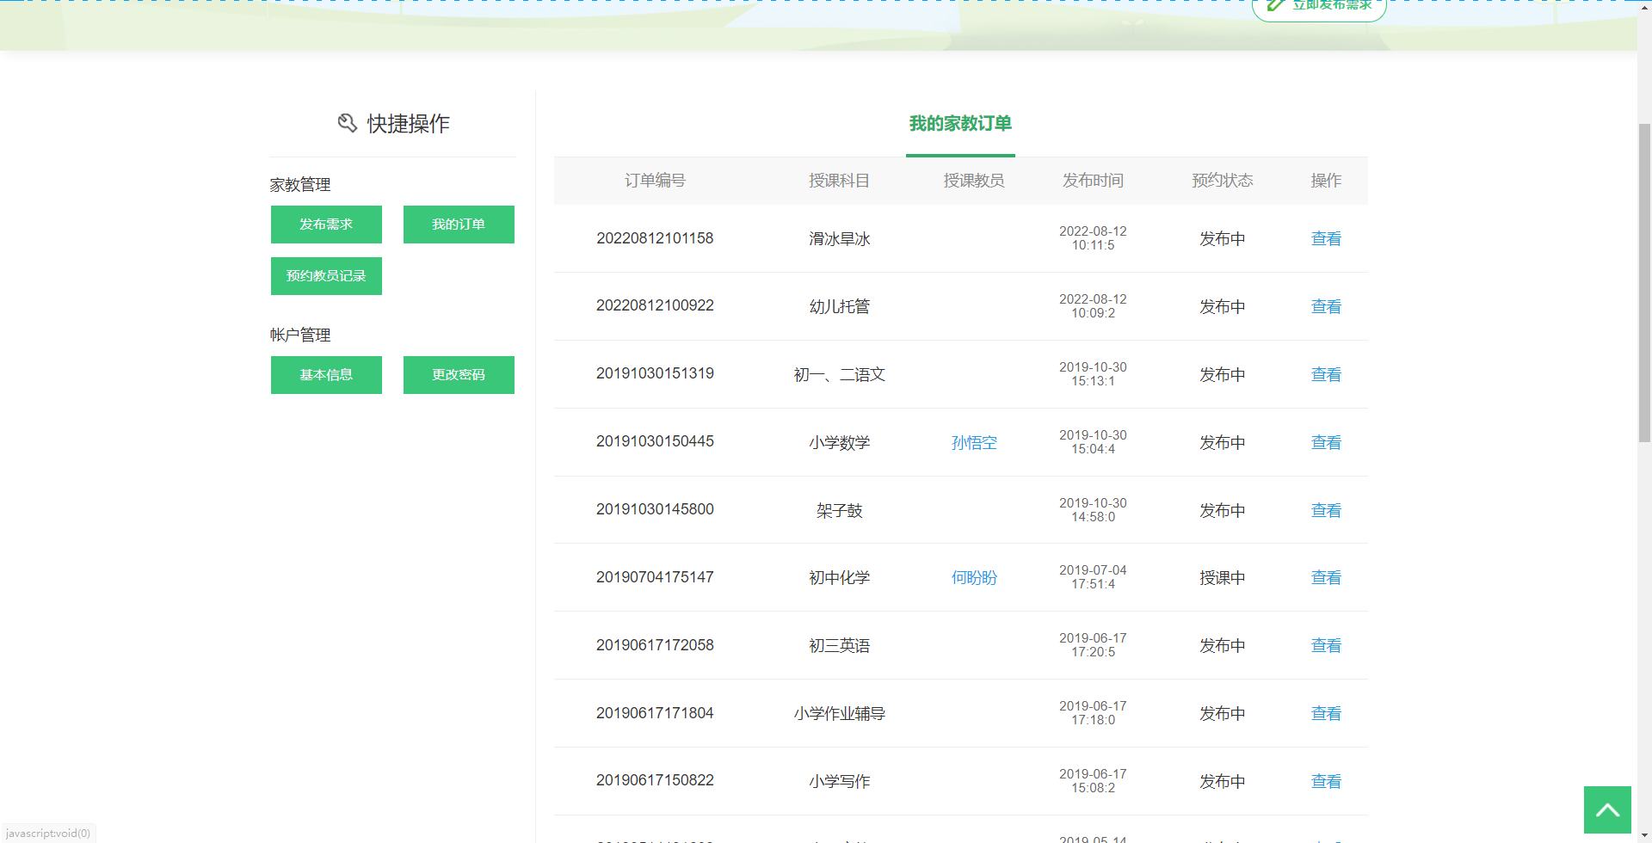View order 20220812101158
The height and width of the screenshot is (843, 1652).
1326,239
